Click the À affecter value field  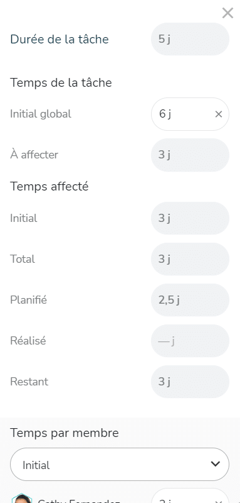tap(190, 155)
